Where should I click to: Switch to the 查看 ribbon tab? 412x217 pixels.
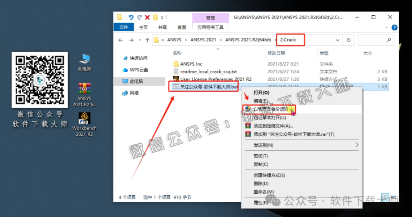(x=181, y=27)
